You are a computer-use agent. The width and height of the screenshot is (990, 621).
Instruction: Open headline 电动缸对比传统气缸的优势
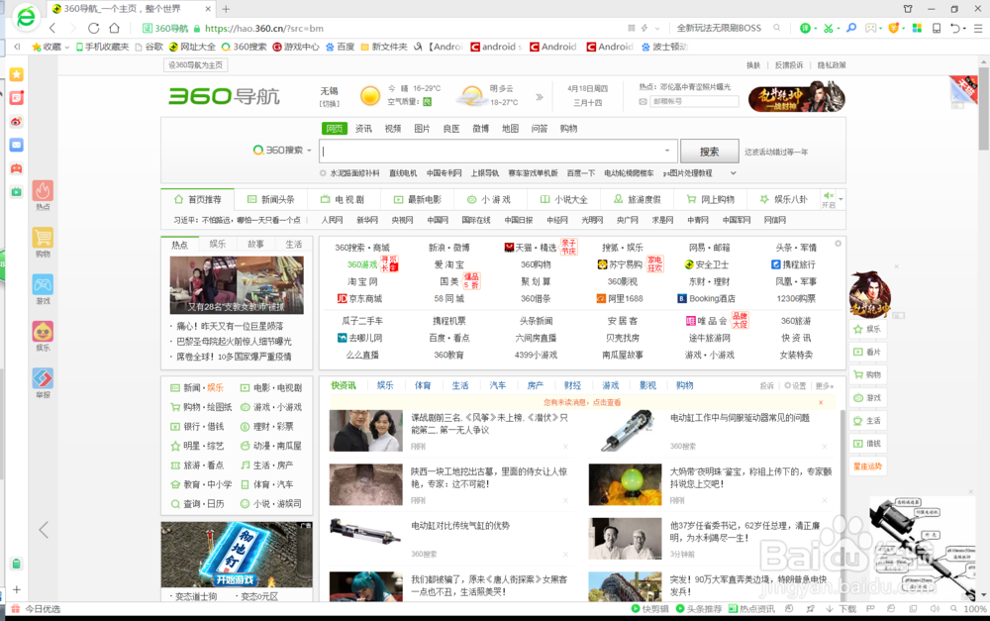pyautogui.click(x=460, y=526)
